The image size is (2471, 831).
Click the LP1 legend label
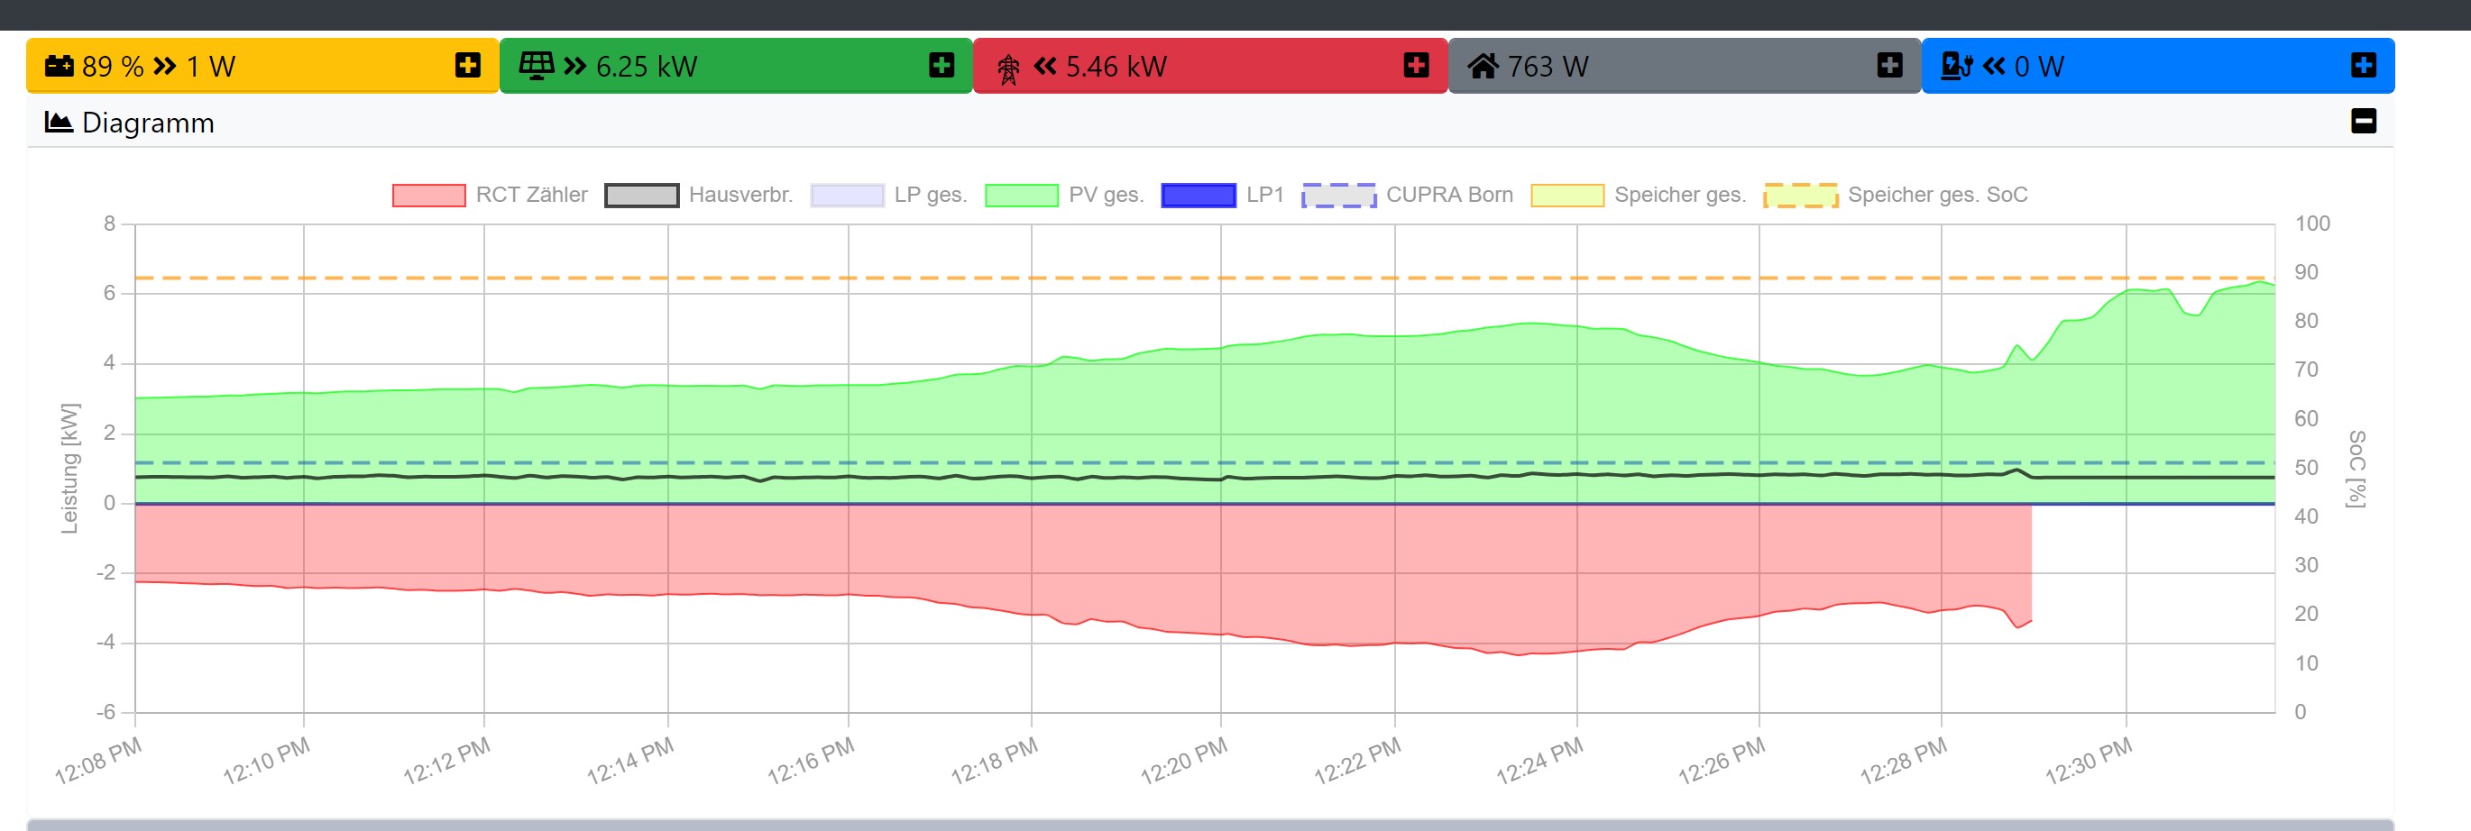pyautogui.click(x=1265, y=196)
